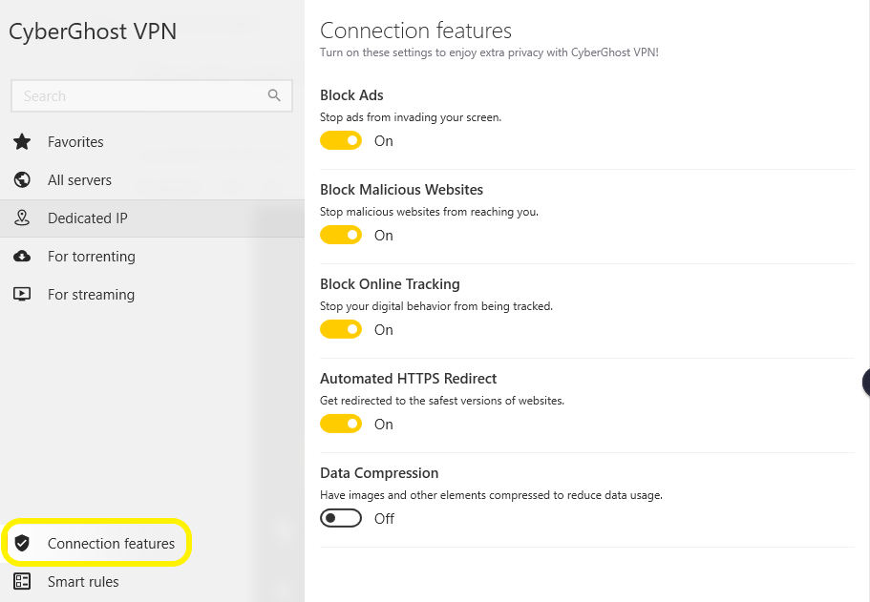The height and width of the screenshot is (602, 870).
Task: Click the dark circular button at right edge
Action: [866, 382]
